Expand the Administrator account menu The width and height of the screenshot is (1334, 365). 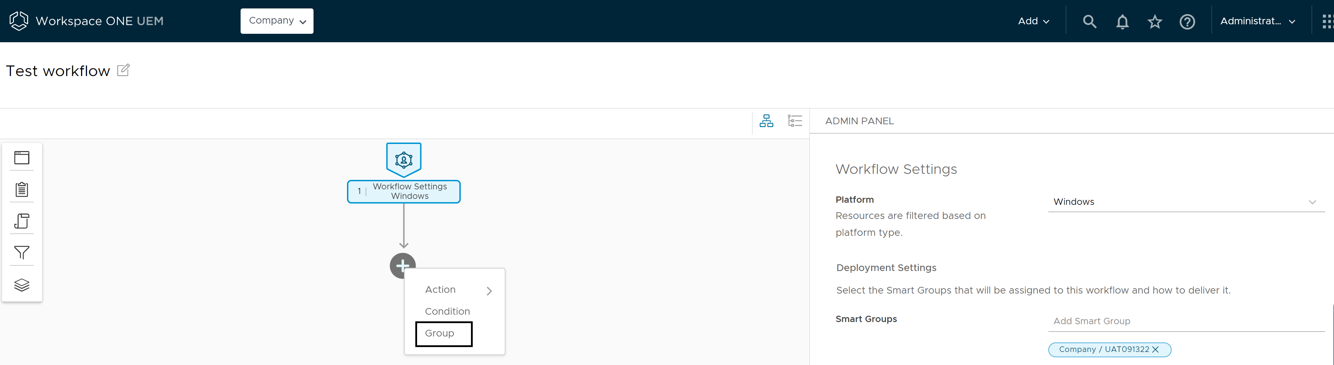(1258, 21)
